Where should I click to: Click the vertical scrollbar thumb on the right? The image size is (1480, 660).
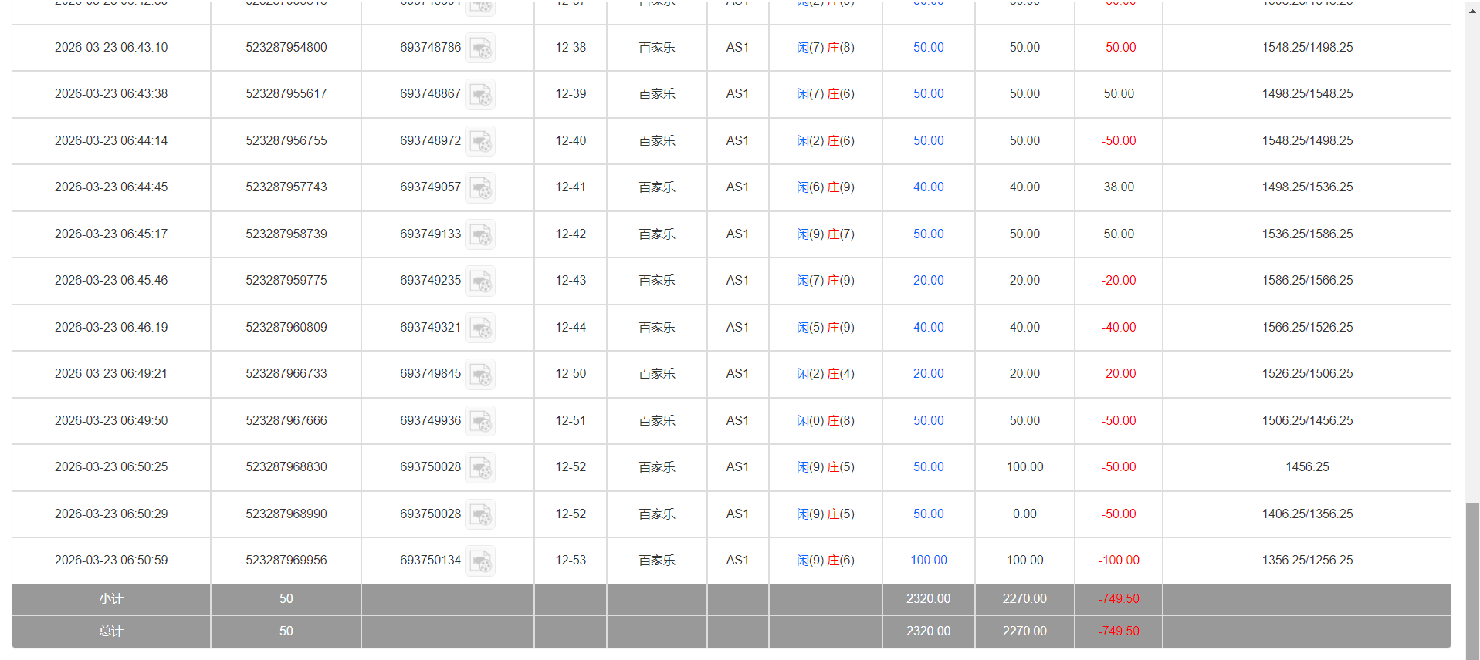1472,578
